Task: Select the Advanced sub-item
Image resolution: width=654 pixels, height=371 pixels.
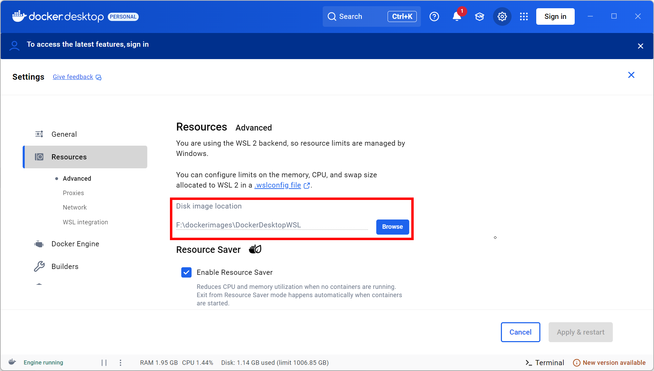Action: pyautogui.click(x=77, y=179)
